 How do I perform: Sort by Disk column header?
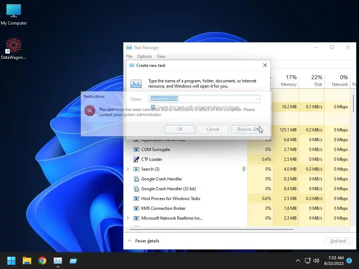coord(312,81)
